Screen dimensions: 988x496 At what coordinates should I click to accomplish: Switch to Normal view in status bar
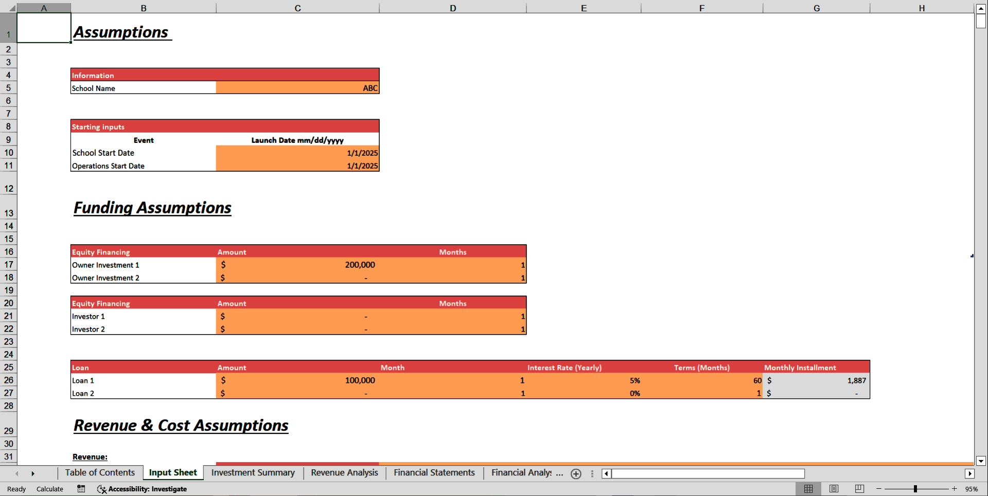point(808,489)
